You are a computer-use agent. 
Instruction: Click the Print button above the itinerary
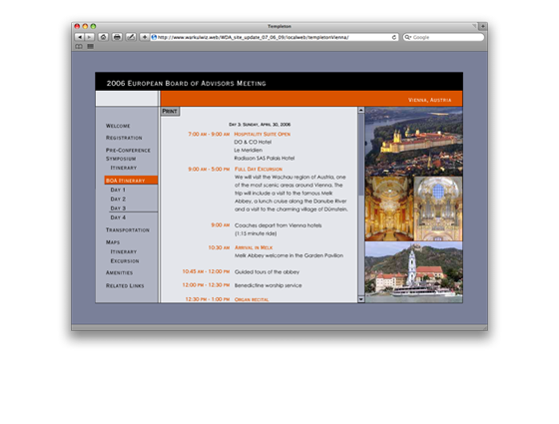pos(170,111)
